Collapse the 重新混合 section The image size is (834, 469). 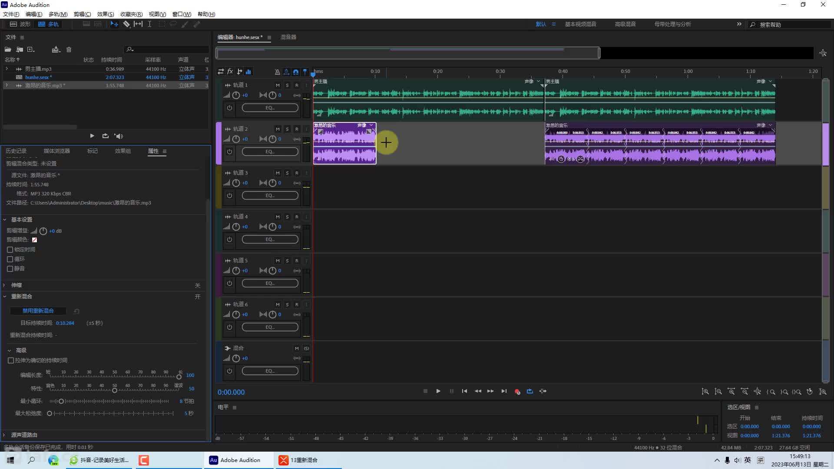pos(5,297)
